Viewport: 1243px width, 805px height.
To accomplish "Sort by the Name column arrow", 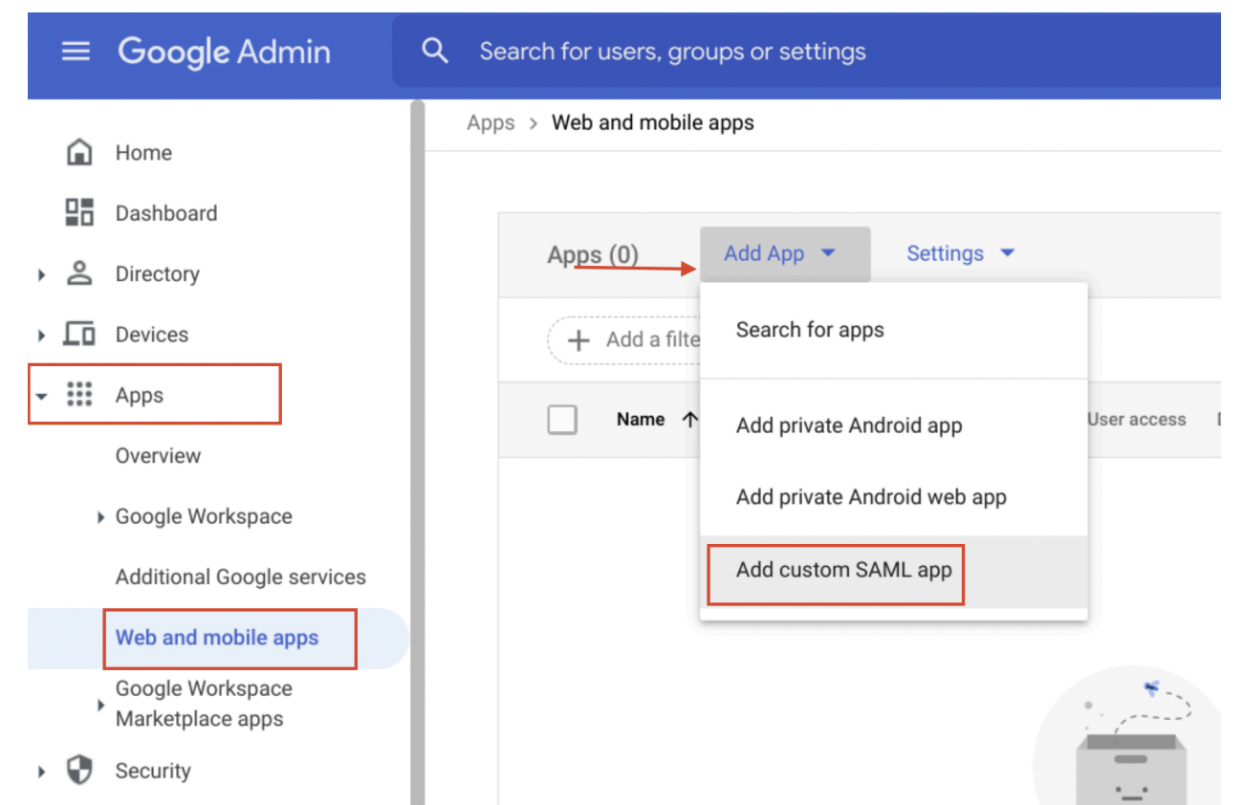I will 689,420.
